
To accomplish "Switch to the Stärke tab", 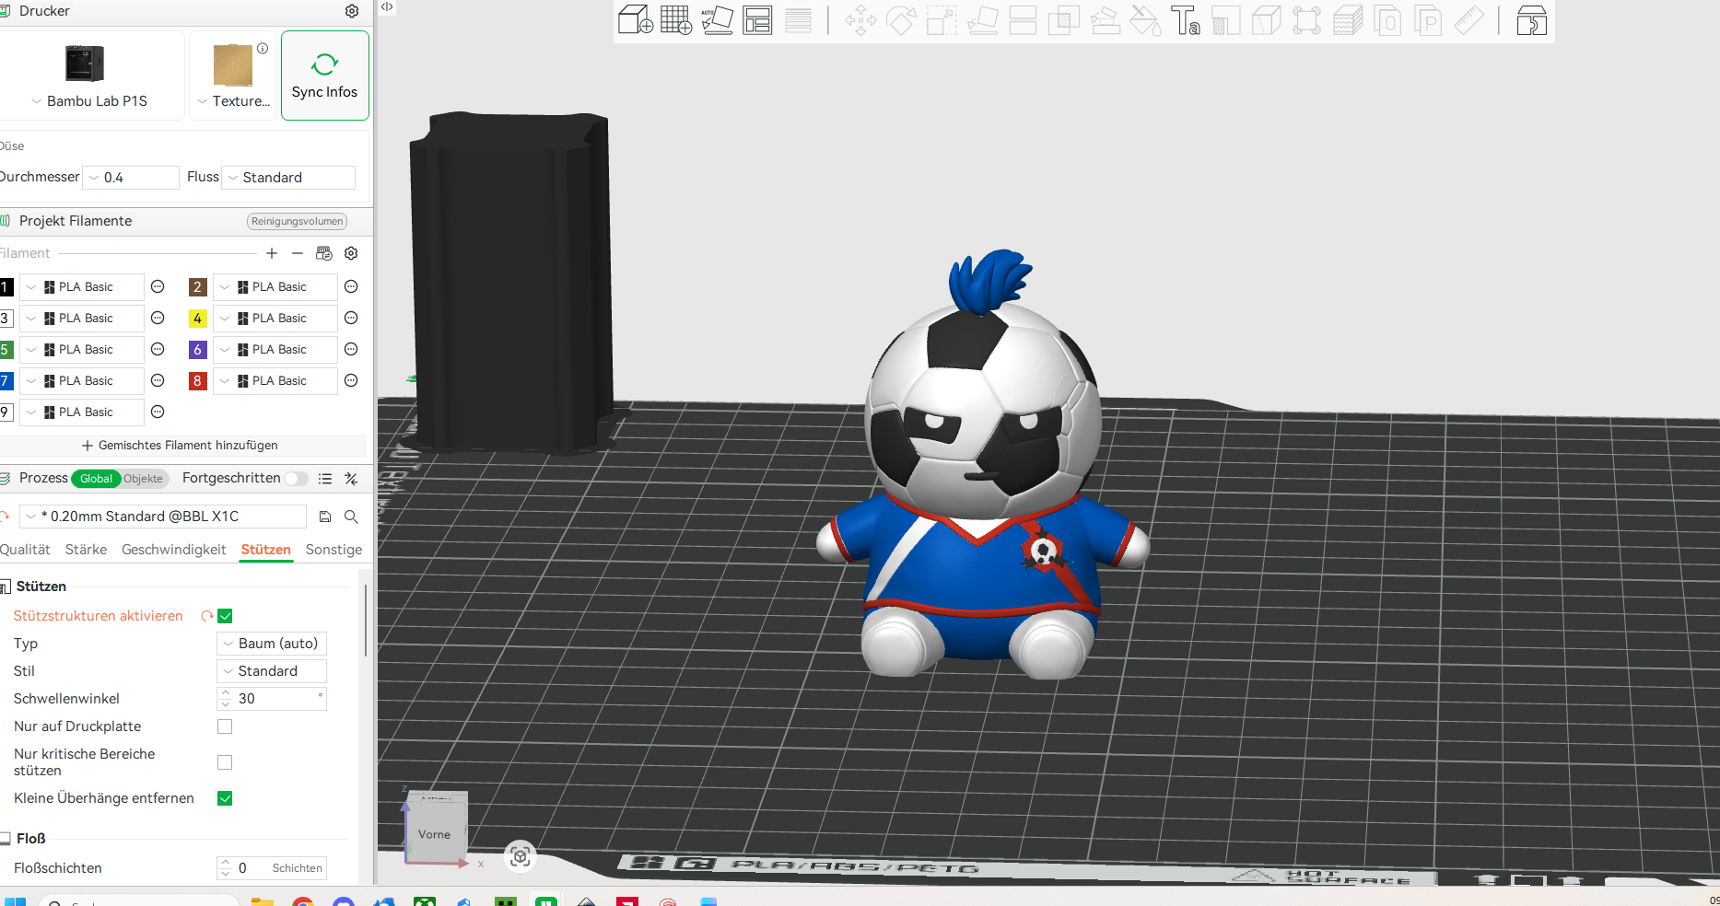I will point(86,550).
